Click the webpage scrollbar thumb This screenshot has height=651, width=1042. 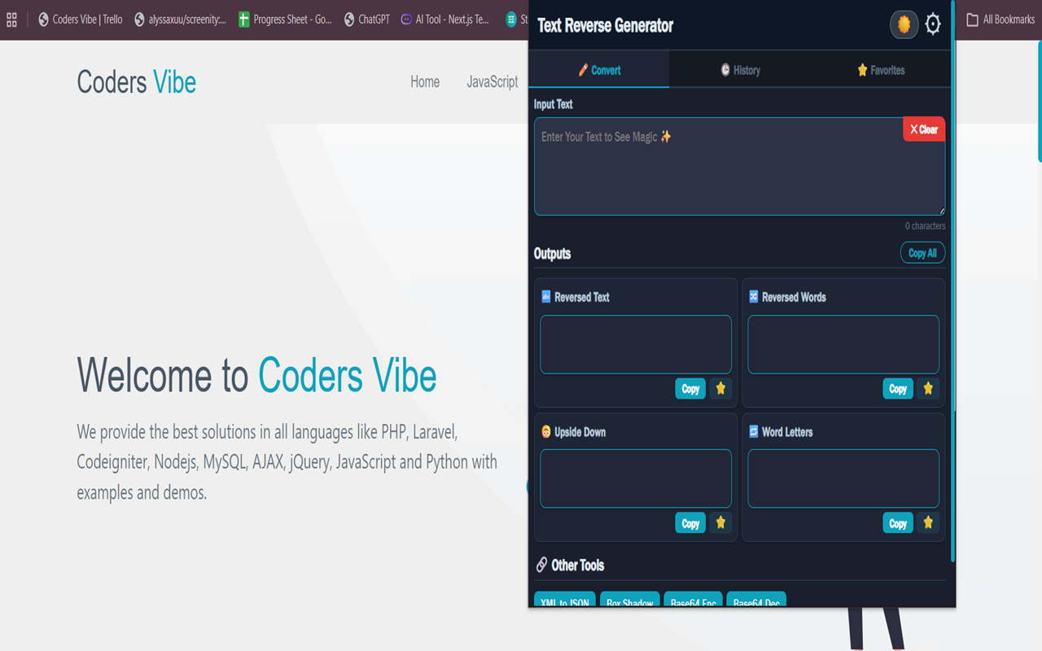[1039, 102]
